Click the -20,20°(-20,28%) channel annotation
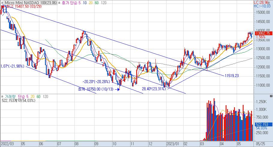This screenshot has width=273, height=147. (x=96, y=82)
